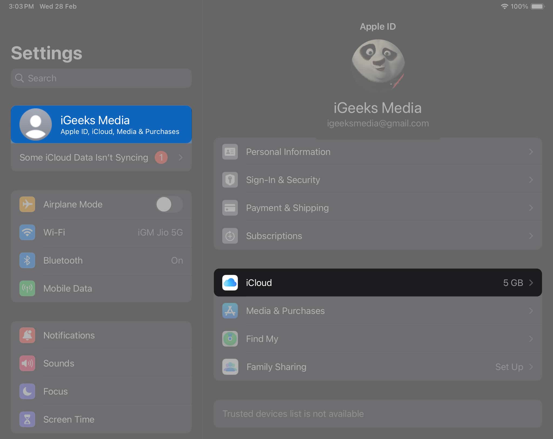Image resolution: width=553 pixels, height=439 pixels.
Task: Open the Mobile Data settings row
Action: pyautogui.click(x=101, y=288)
